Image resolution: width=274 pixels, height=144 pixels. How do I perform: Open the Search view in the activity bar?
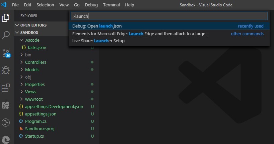[6, 35]
